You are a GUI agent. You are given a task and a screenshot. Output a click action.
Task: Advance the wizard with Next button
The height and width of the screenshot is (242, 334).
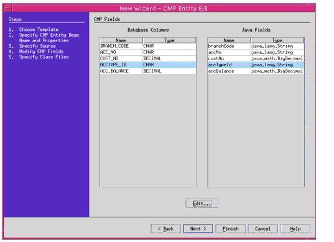click(x=198, y=228)
